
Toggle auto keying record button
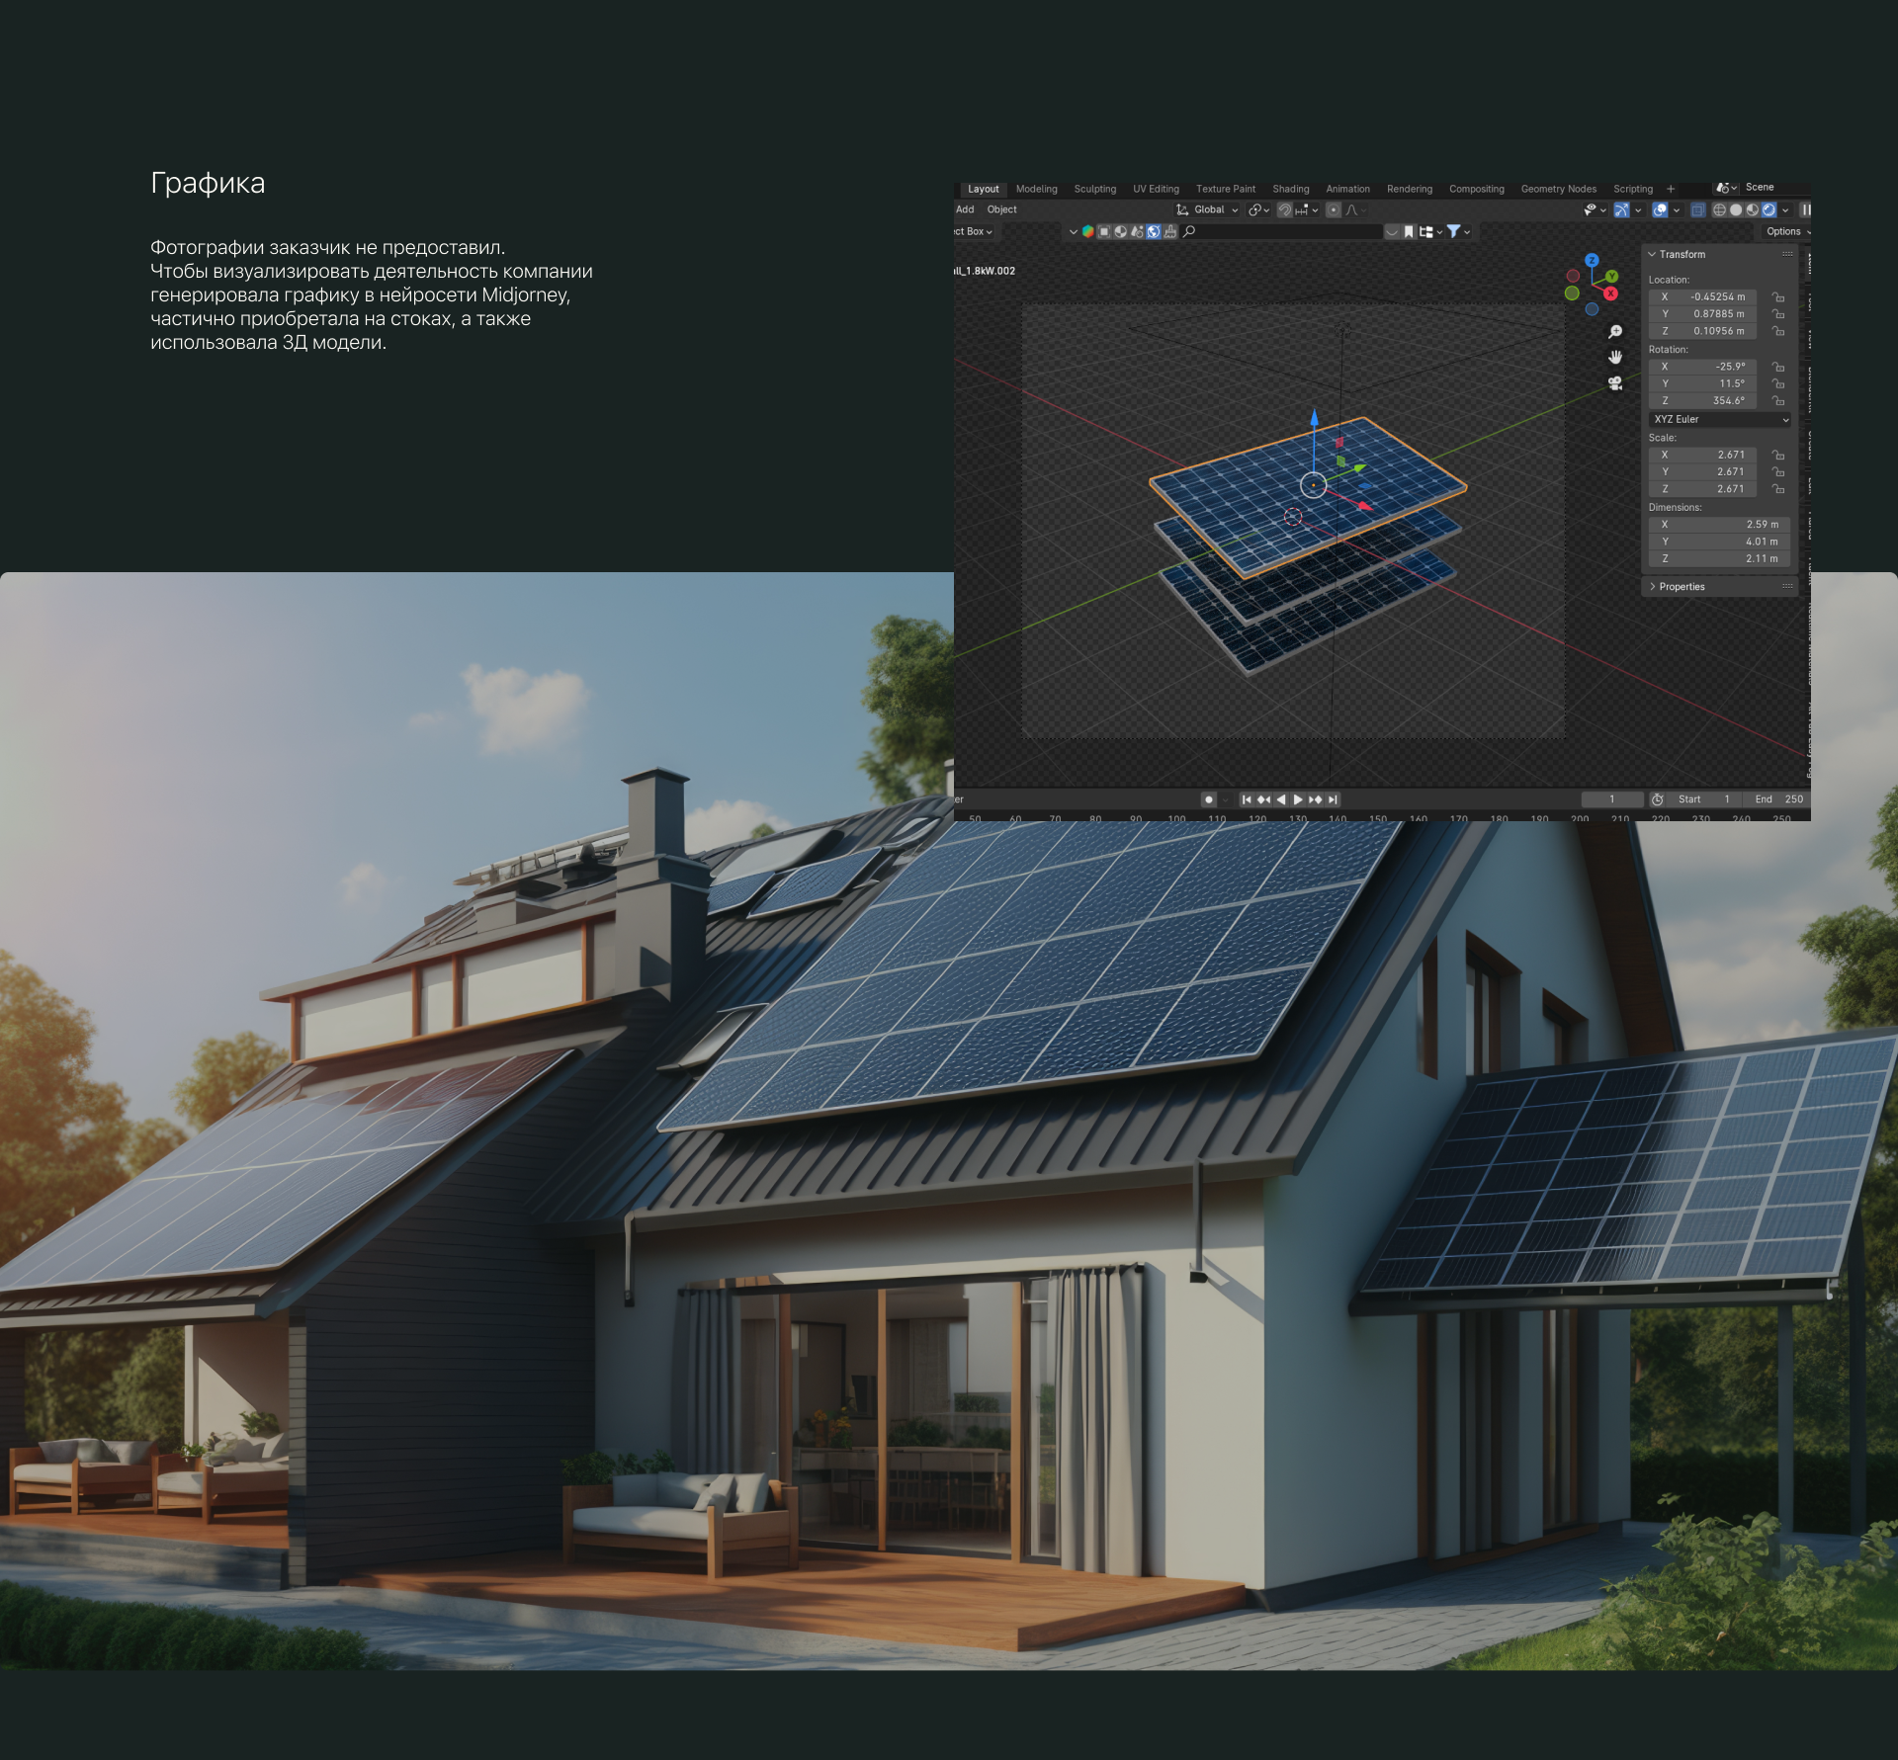pos(1208,799)
